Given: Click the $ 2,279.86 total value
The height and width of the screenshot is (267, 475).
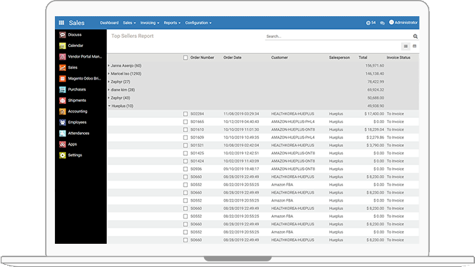Looking at the screenshot, I should (x=375, y=138).
